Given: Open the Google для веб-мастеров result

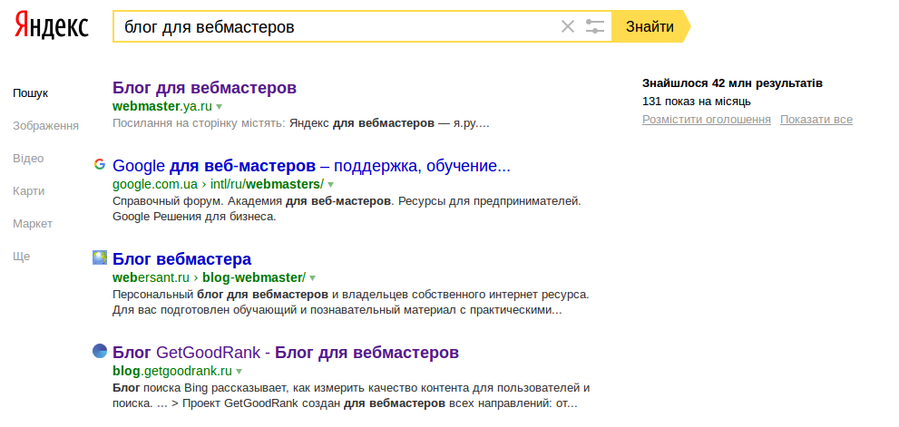Looking at the screenshot, I should tap(311, 166).
